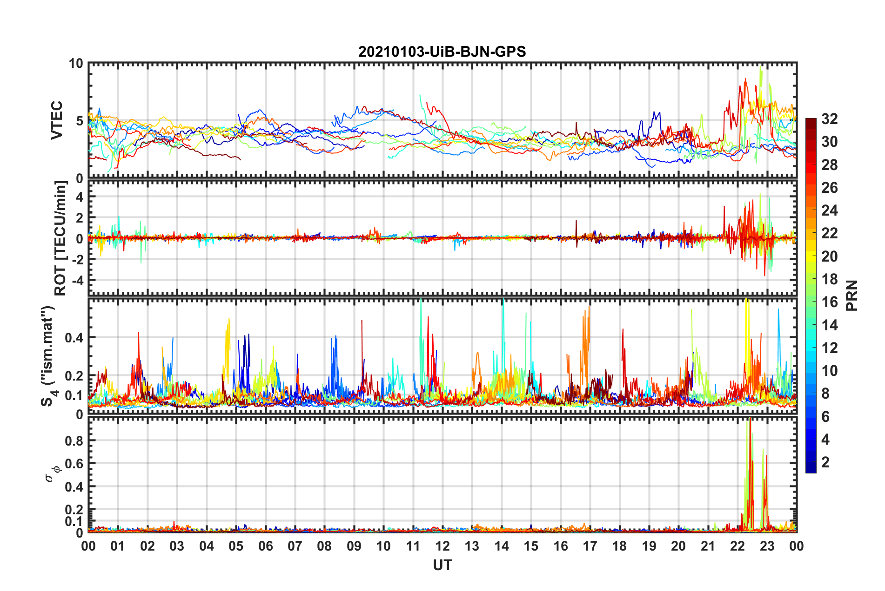Select the ROT axis tick label -4
Viewport: 885px width, 591px height.
point(78,280)
